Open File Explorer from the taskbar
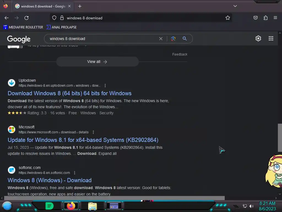Screen dimensions: 282x212 point(93,206)
